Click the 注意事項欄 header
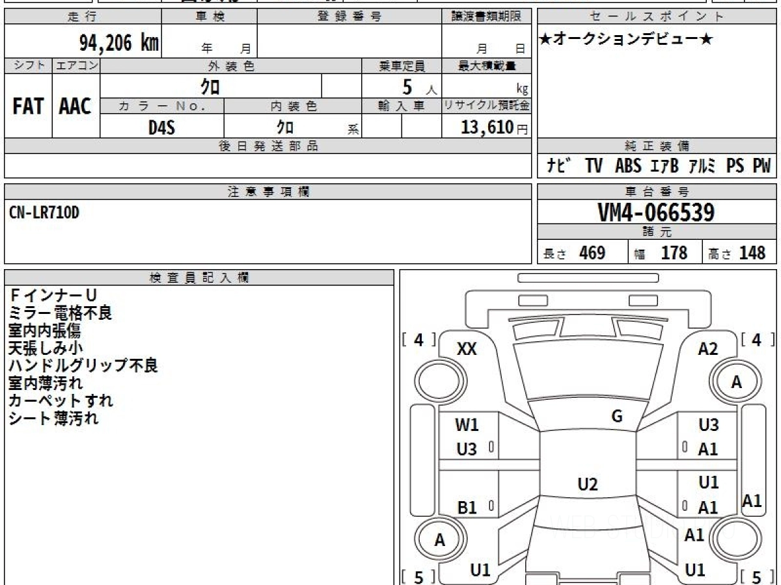 tap(268, 191)
